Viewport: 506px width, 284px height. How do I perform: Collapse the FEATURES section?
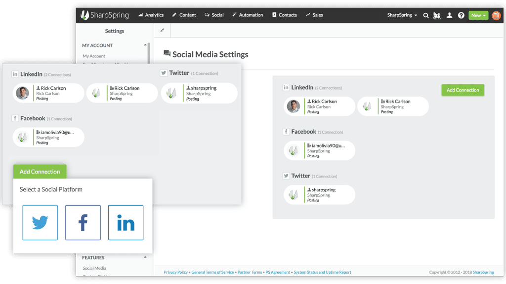click(145, 257)
